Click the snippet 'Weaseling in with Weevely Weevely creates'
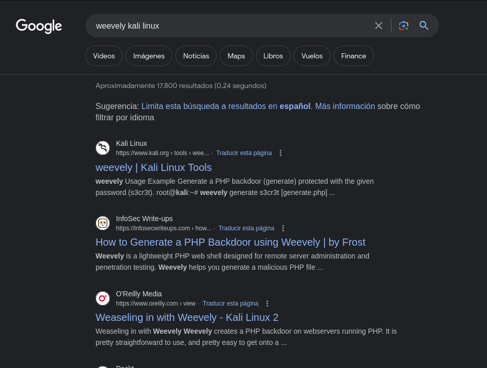This screenshot has height=368, width=487. [x=246, y=337]
